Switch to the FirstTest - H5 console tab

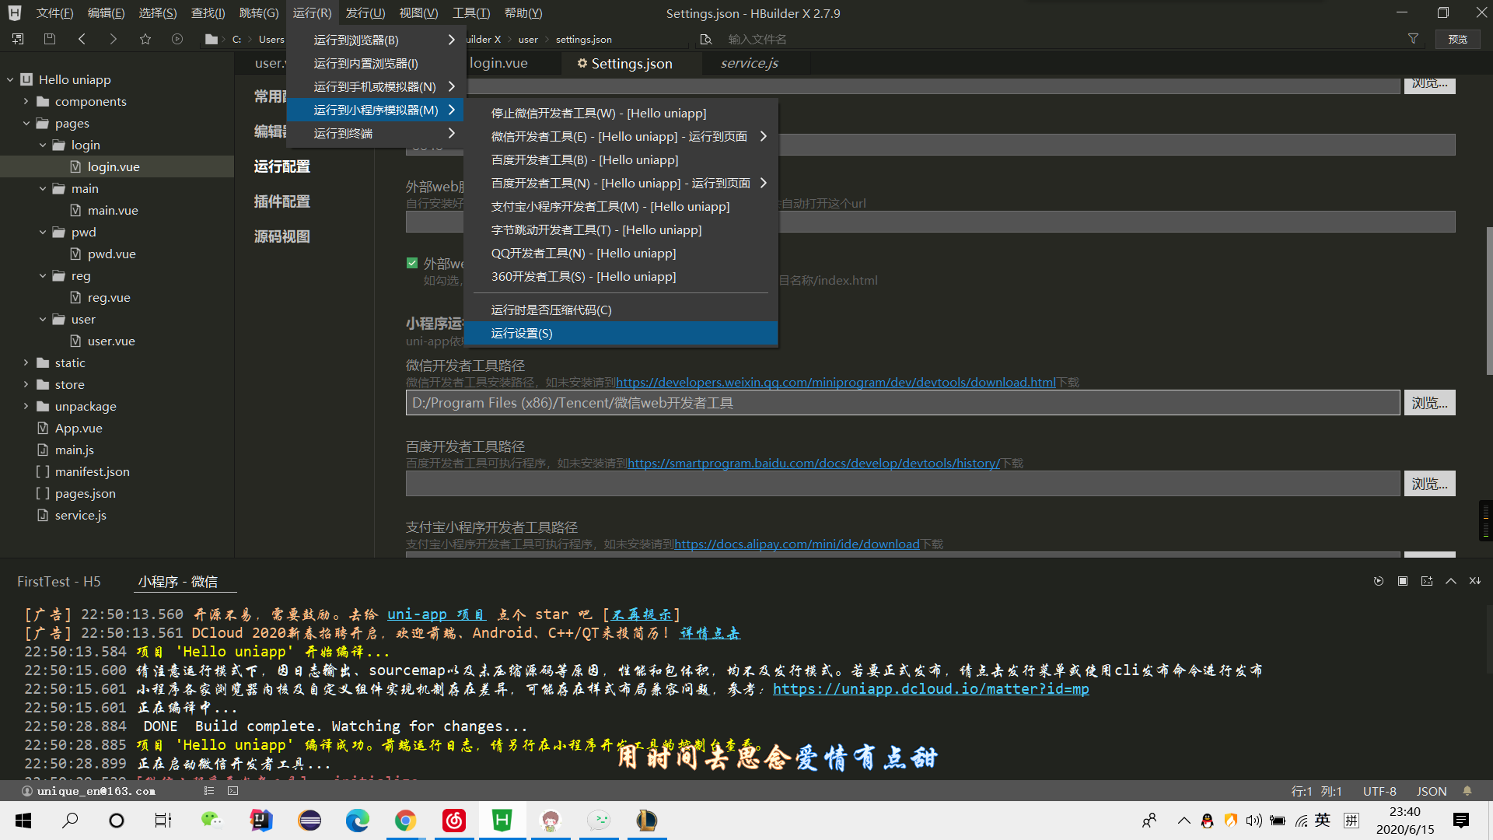[x=59, y=581]
